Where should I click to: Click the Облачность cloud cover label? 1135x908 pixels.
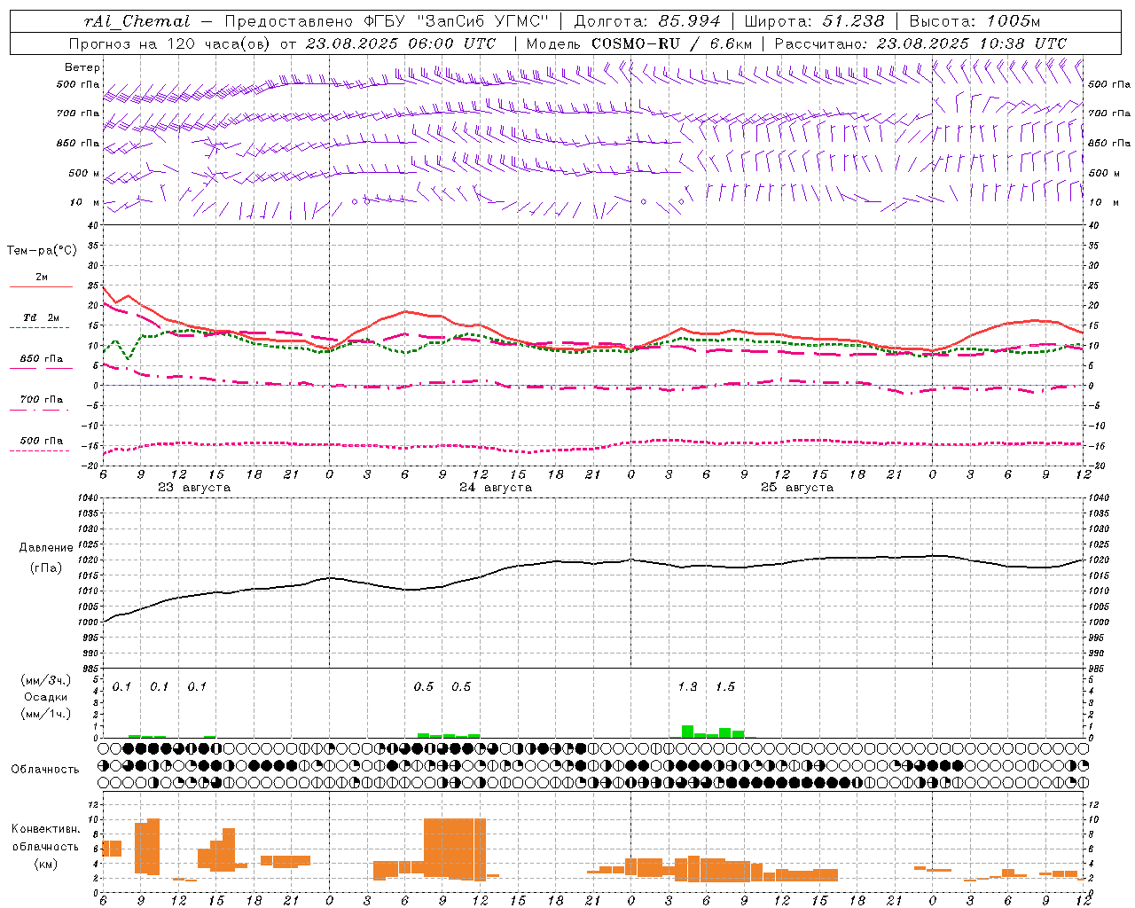click(45, 770)
